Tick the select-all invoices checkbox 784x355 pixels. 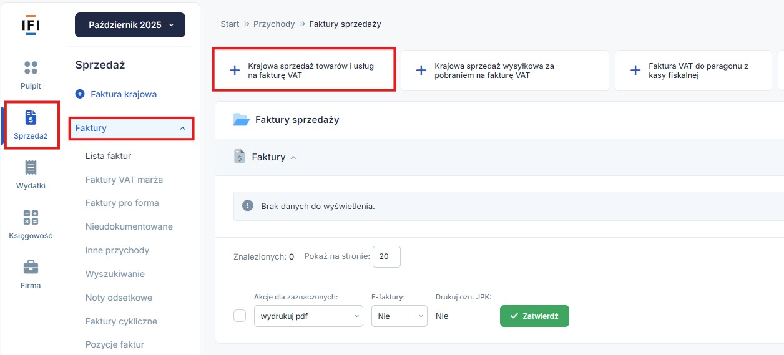[240, 316]
